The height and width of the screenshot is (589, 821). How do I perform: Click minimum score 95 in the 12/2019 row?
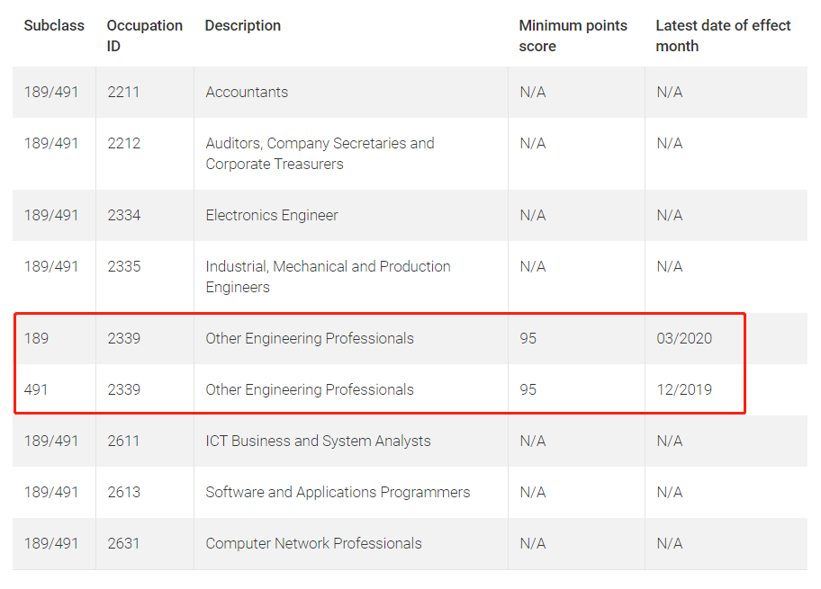pos(528,389)
